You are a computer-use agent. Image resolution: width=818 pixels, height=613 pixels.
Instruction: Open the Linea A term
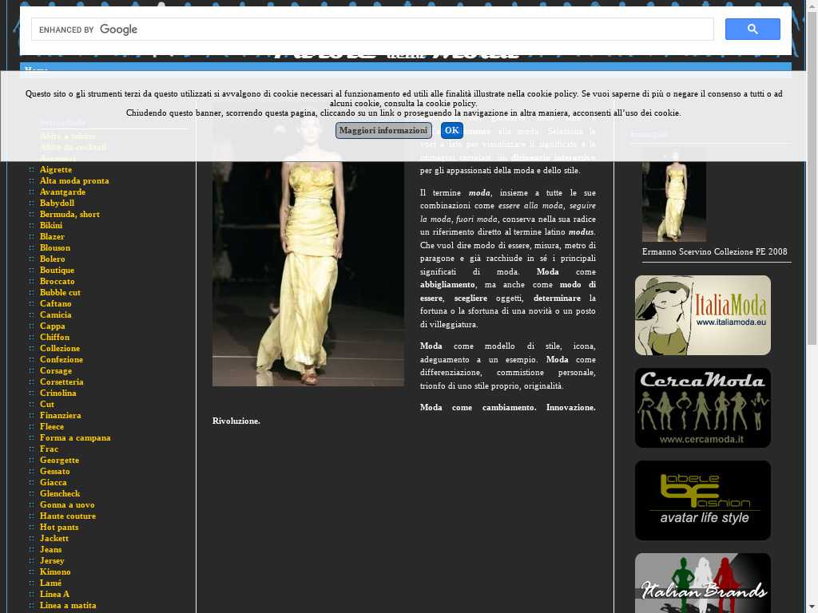[54, 594]
